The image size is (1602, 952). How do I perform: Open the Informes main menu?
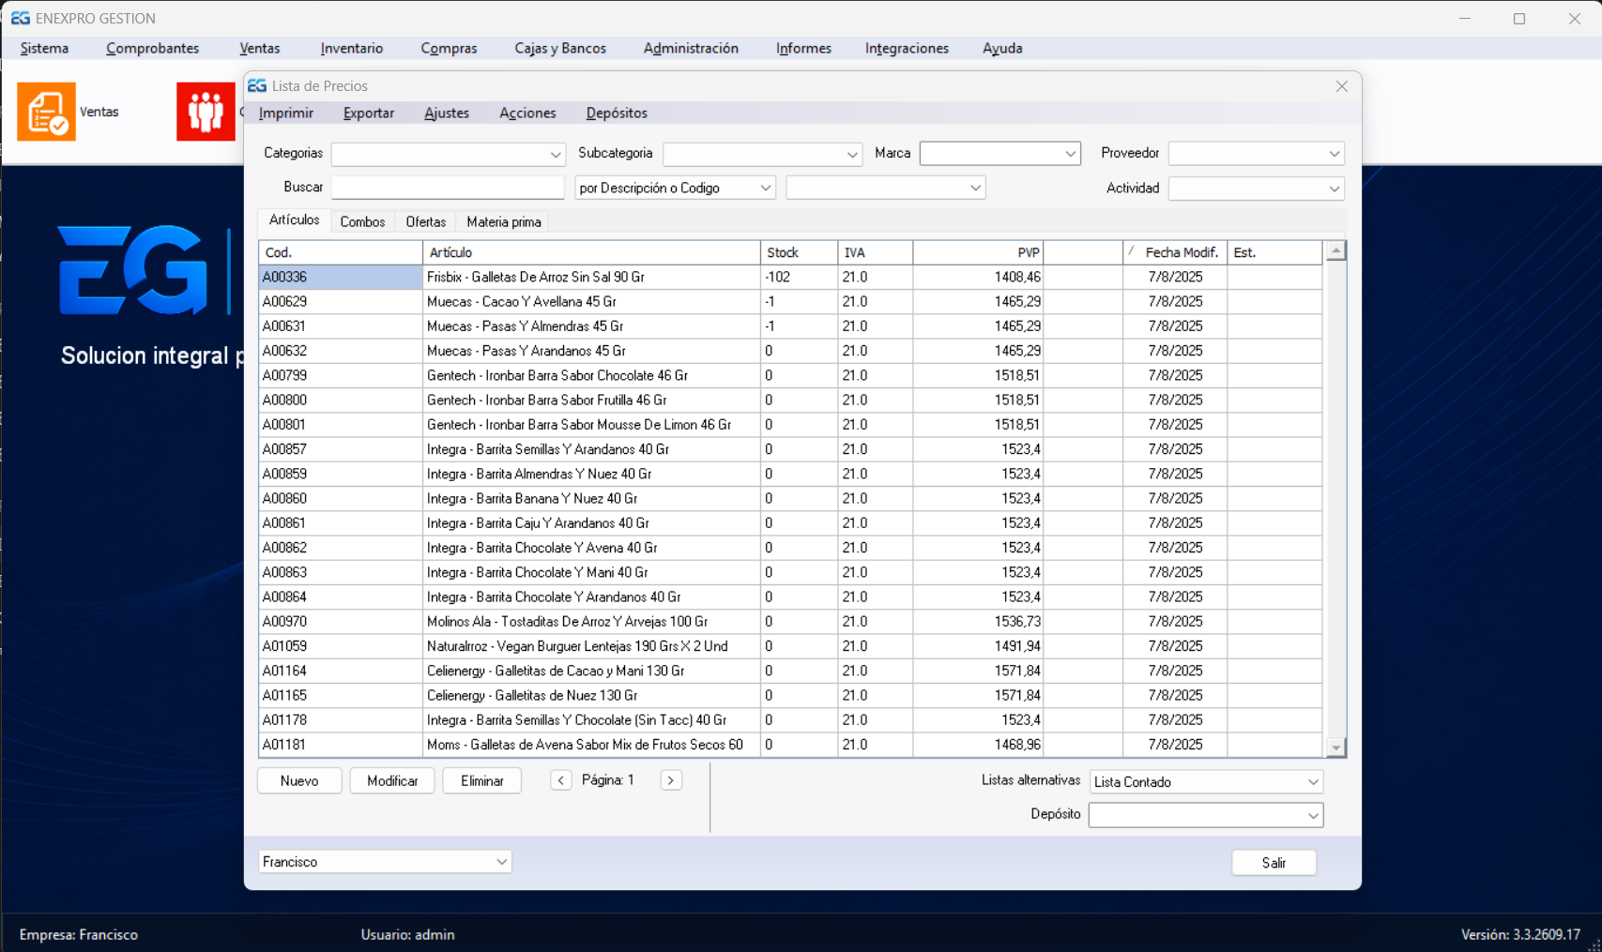pos(803,49)
